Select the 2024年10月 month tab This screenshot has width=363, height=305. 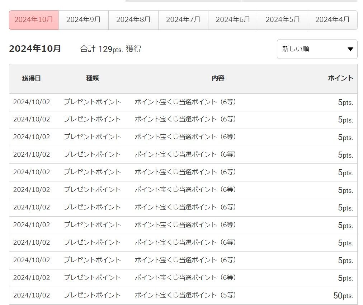(x=34, y=20)
